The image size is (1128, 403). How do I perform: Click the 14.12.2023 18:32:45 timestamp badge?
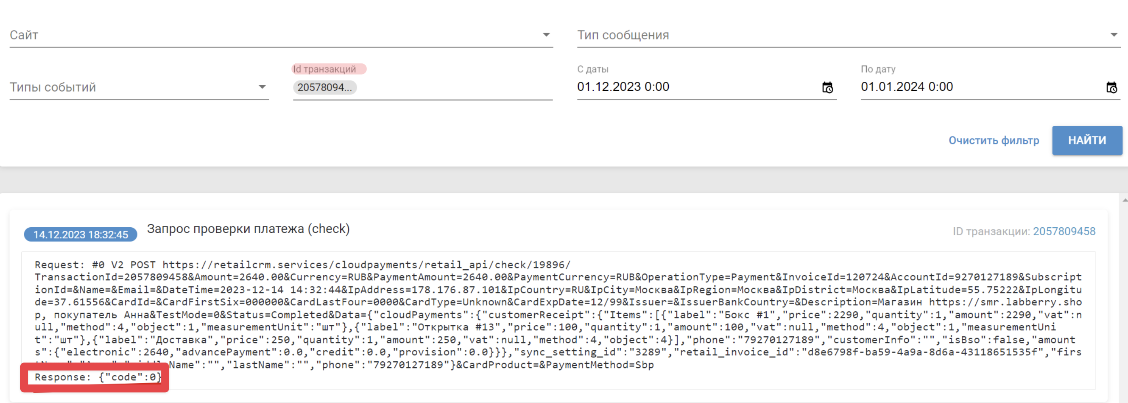tap(81, 234)
